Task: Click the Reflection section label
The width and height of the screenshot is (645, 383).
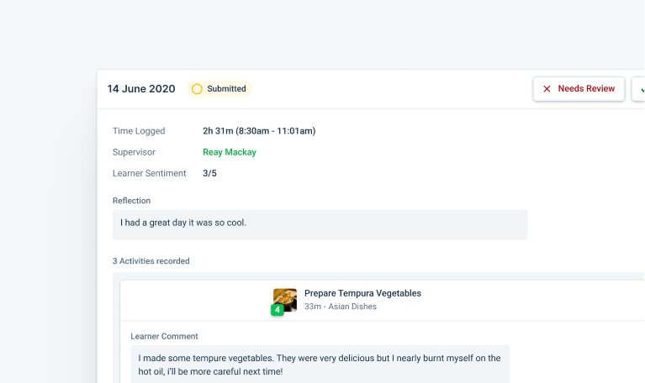Action: pyautogui.click(x=132, y=201)
